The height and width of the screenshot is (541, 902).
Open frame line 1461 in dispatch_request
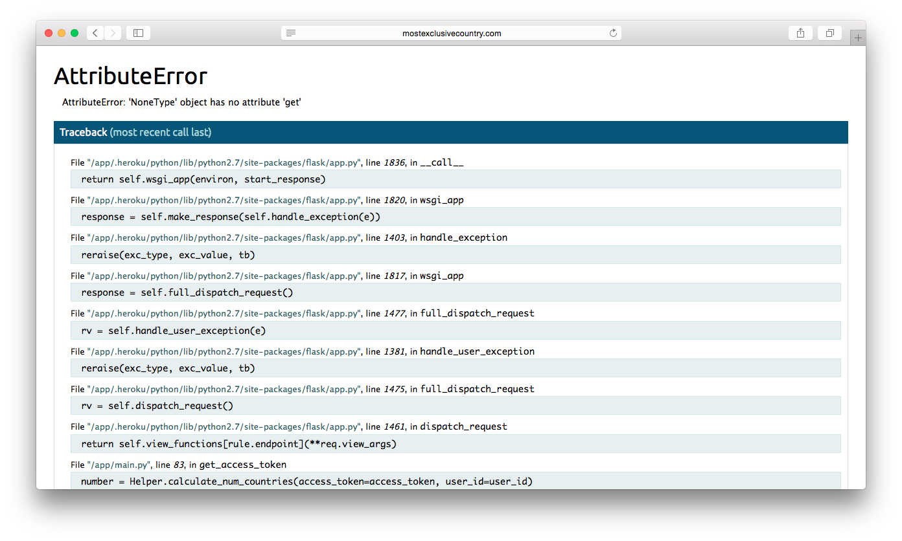tap(289, 426)
